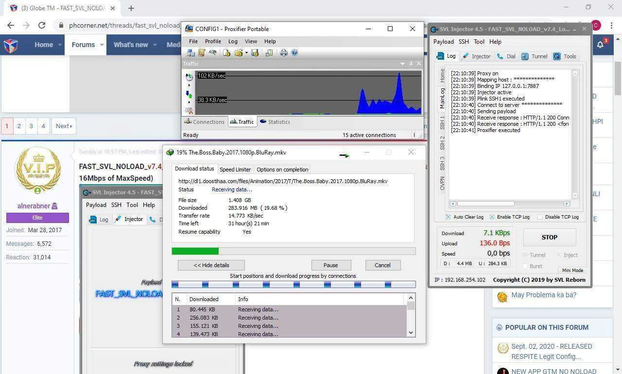Open Profile menu in Proxifier

pyautogui.click(x=213, y=41)
